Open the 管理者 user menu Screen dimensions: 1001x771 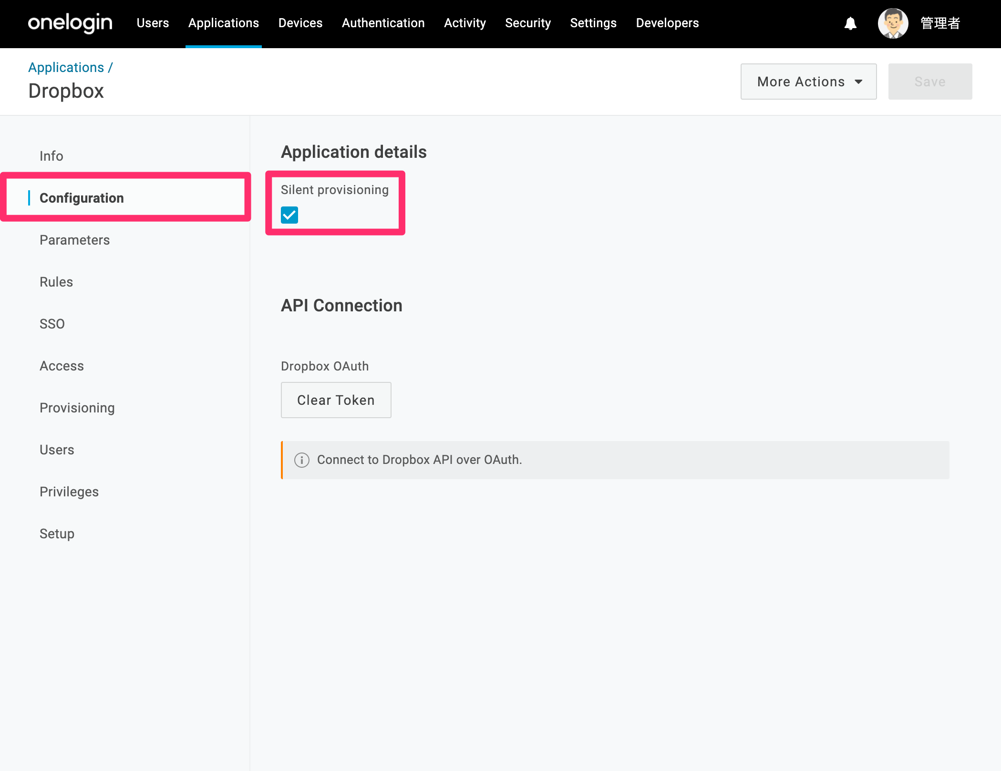[x=940, y=23]
